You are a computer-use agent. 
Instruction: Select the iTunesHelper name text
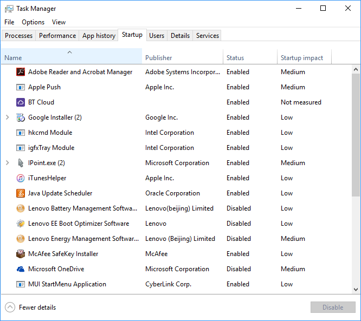(x=47, y=178)
